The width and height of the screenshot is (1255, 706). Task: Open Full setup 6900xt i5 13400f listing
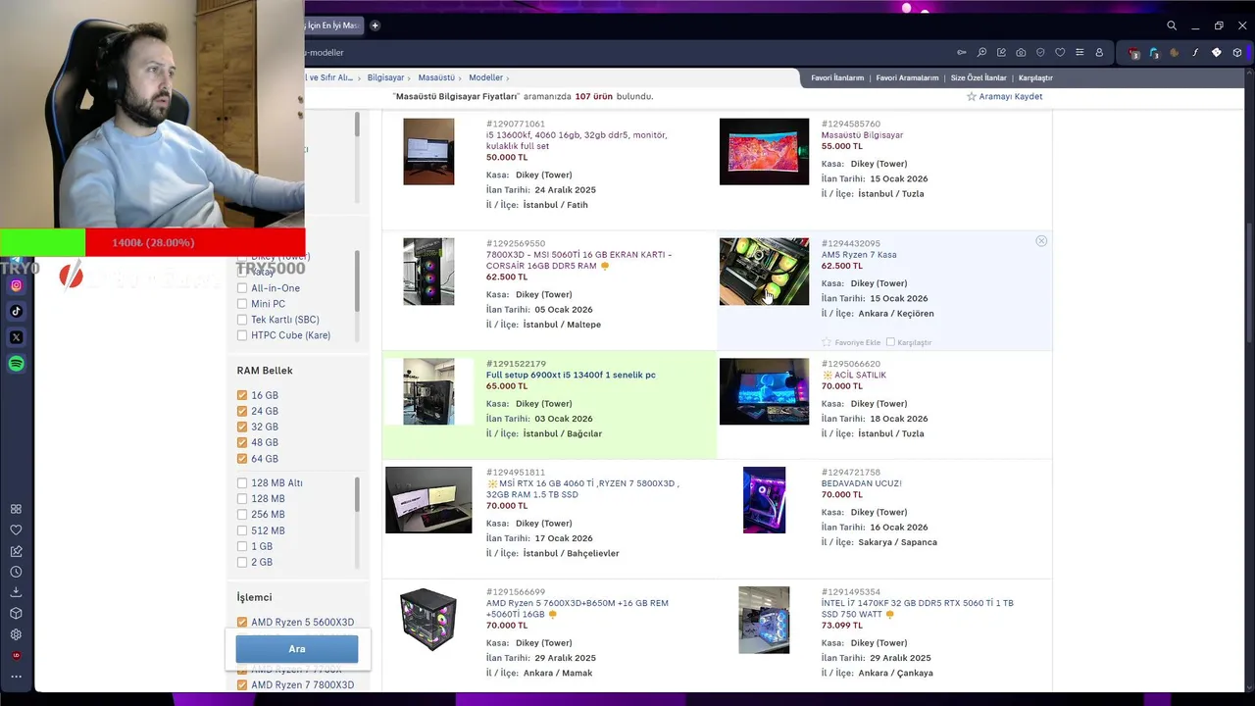point(571,375)
